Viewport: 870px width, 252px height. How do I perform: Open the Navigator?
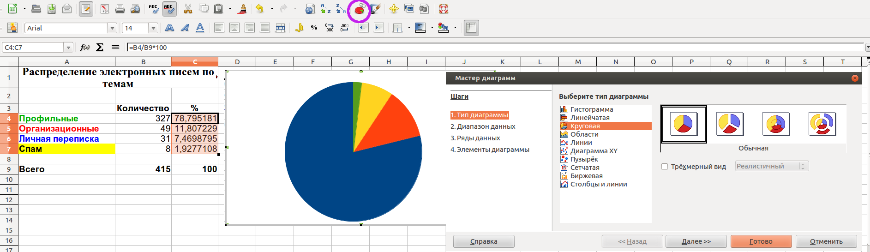(394, 9)
